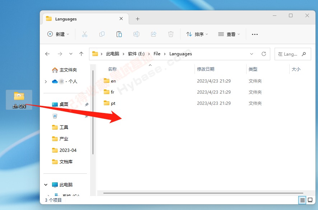The height and width of the screenshot is (210, 318).
Task: Click the pin icon beside 桌面
Action: coord(86,104)
